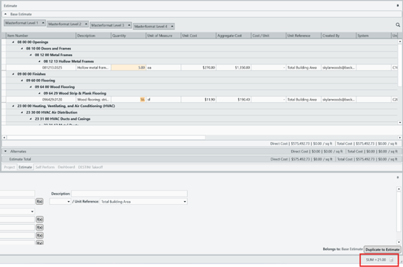Toggle sort on Masterformat Level 3 grouping chip
Screen dimensions: 403x267
111,25
